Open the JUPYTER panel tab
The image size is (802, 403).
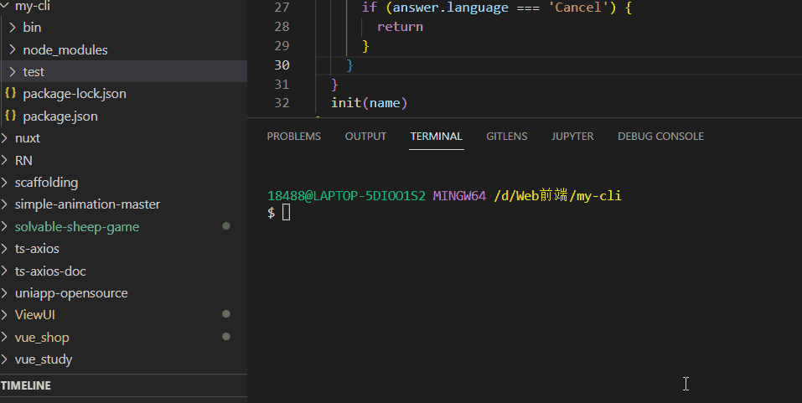[x=572, y=136]
